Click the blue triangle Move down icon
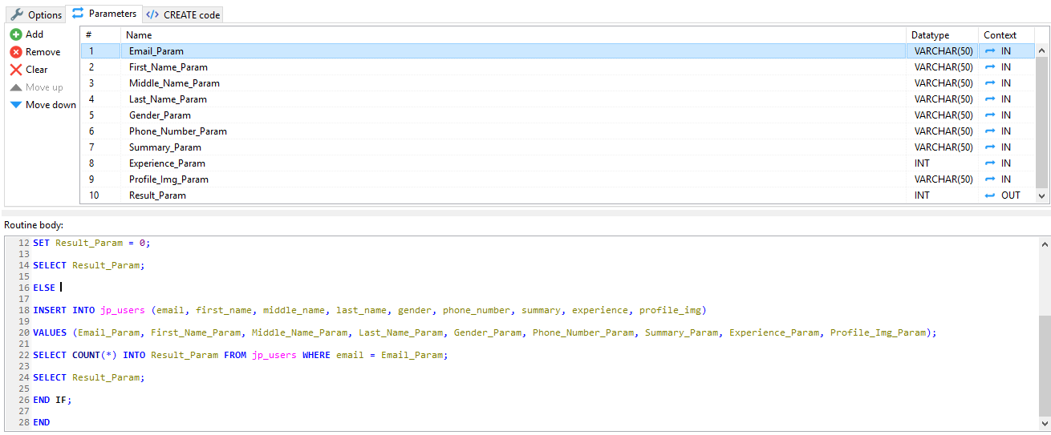This screenshot has height=435, width=1051. pos(15,105)
